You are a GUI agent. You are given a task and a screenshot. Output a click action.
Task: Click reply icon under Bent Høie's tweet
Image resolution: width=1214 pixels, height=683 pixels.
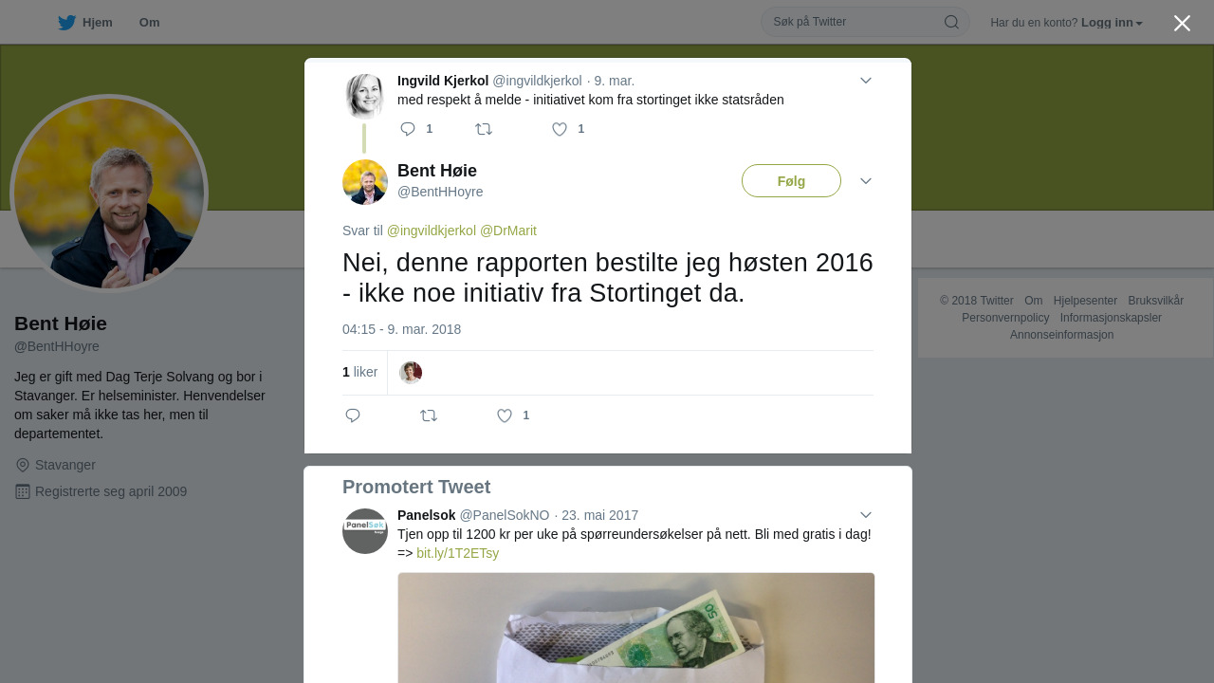(353, 415)
